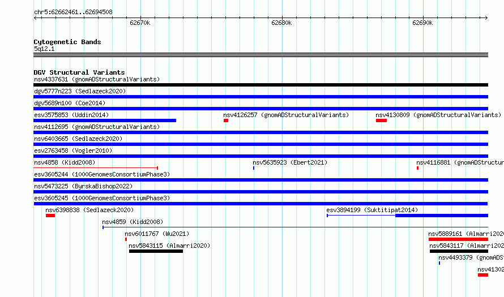Click the 62690k ruler position
This screenshot has height=297, width=504.
click(422, 23)
